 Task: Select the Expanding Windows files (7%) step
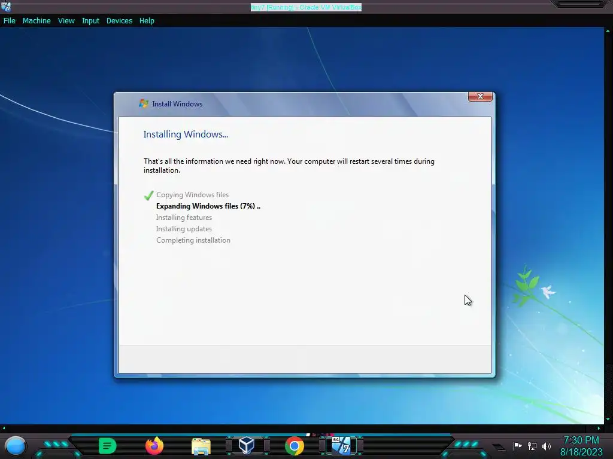[208, 206]
